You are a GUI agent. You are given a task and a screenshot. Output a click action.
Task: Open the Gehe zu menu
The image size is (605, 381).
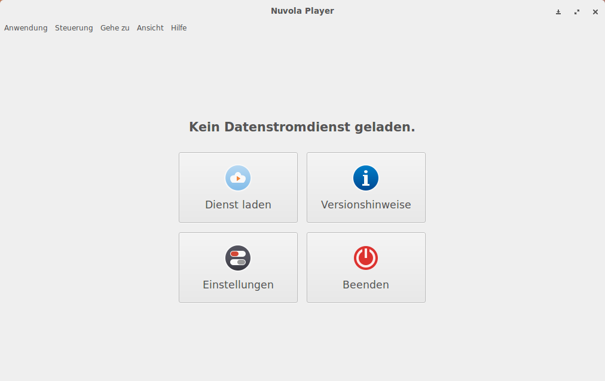115,27
